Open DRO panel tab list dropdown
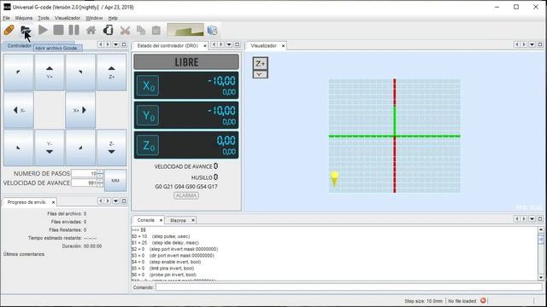547x307 pixels. pyautogui.click(x=229, y=44)
